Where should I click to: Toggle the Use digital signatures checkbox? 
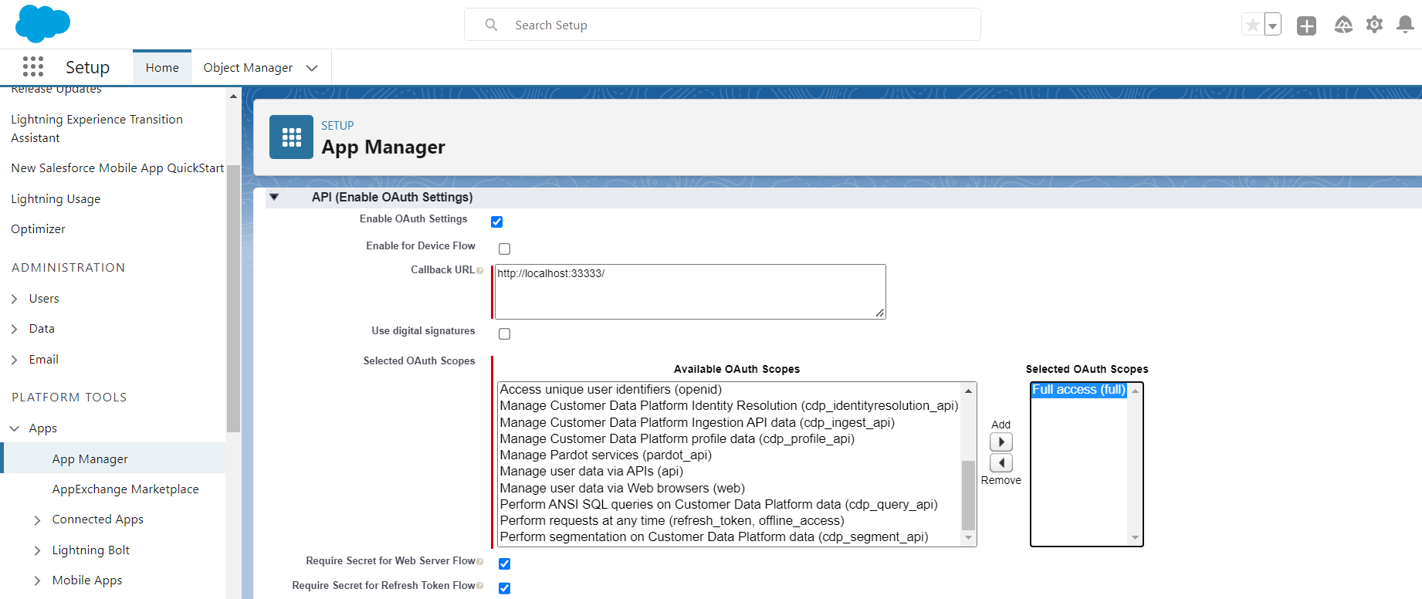(x=505, y=333)
